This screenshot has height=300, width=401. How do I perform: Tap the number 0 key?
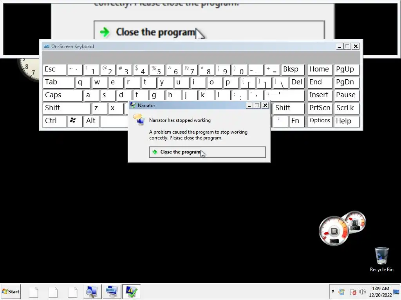click(x=238, y=70)
